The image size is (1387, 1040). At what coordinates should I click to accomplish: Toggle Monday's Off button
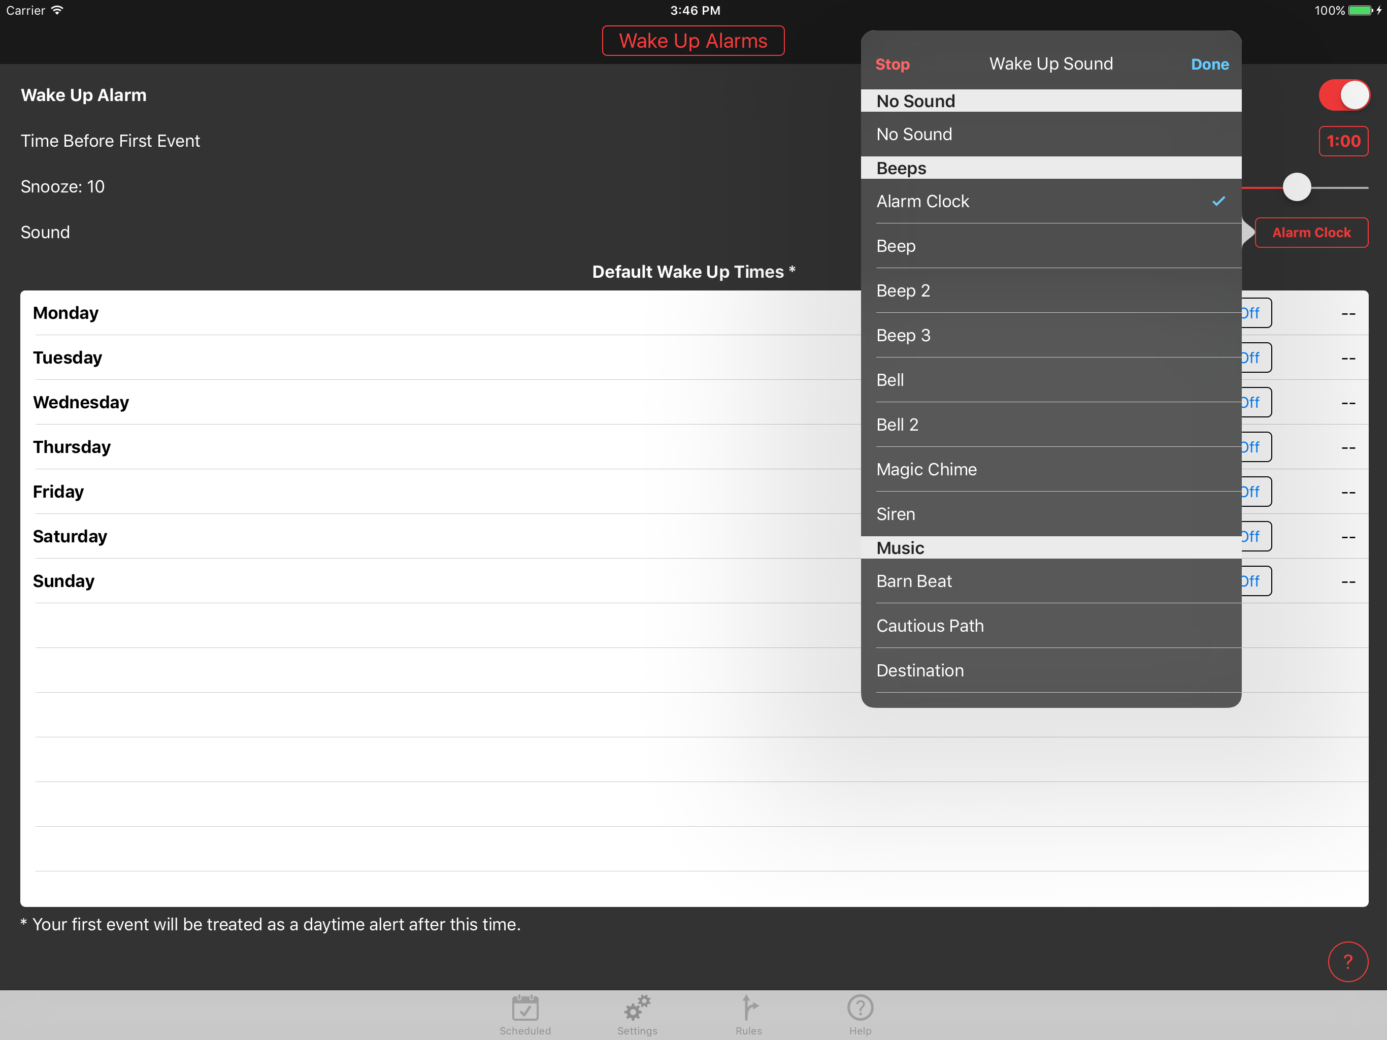1256,313
